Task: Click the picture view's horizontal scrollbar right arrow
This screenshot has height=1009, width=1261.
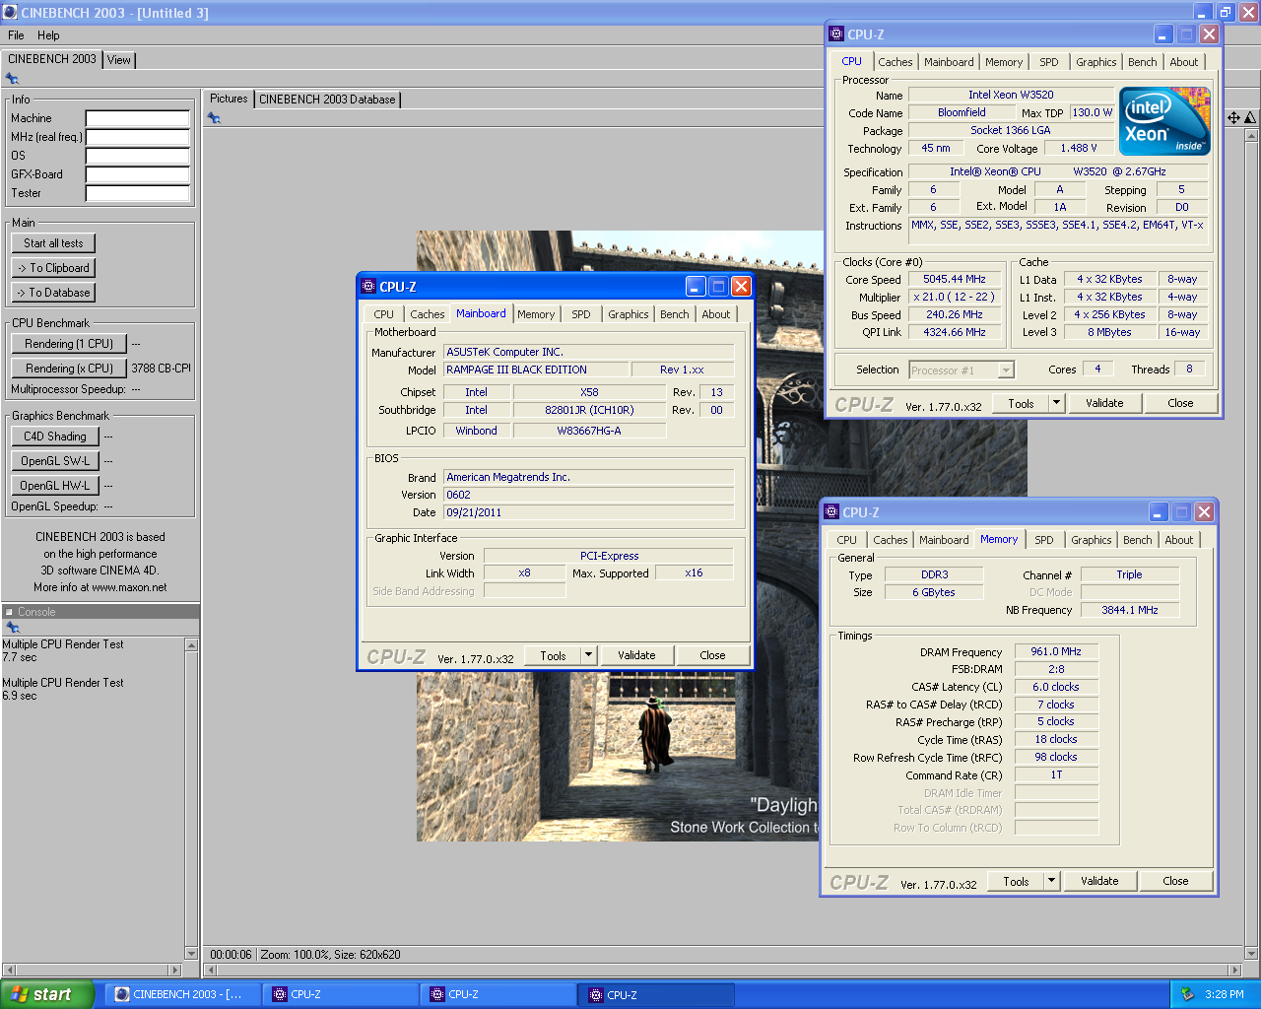Action: (x=1235, y=971)
